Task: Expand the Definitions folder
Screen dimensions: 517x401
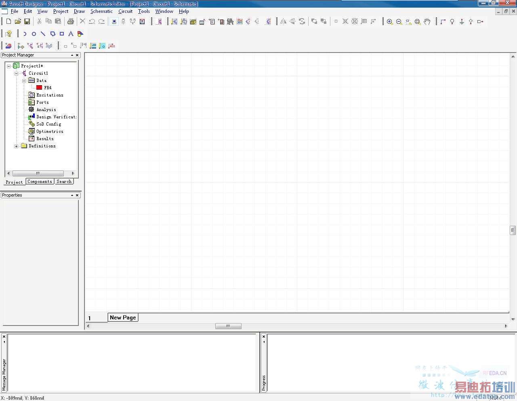Action: click(x=16, y=146)
